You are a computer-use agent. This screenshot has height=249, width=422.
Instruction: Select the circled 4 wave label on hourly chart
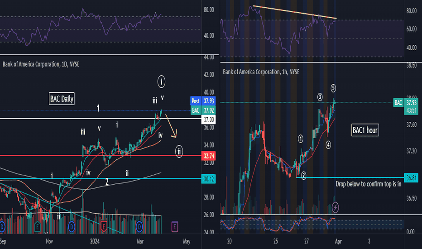328,145
